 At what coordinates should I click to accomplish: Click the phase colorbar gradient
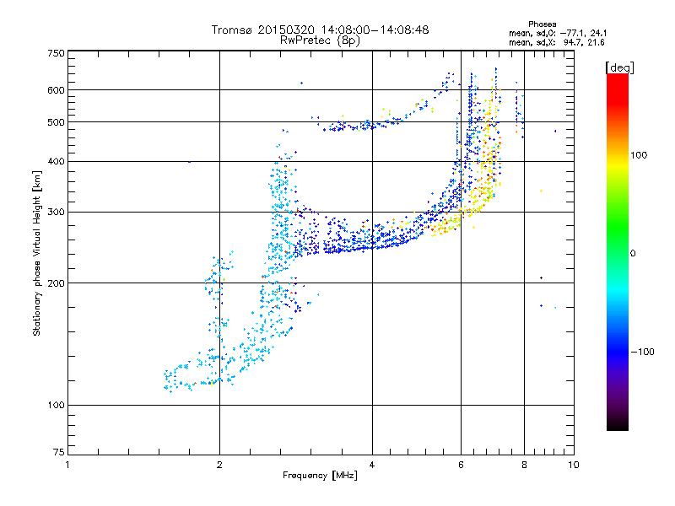[618, 252]
